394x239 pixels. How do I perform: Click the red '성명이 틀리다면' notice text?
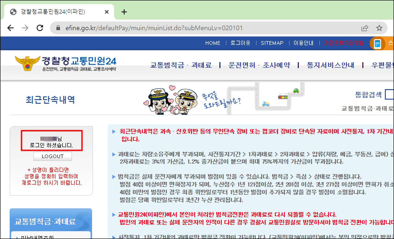[x=48, y=170]
